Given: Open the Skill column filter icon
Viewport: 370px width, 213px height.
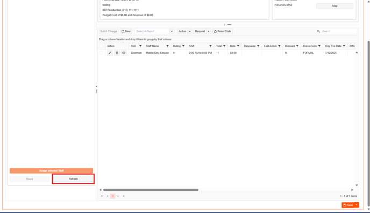Looking at the screenshot, I should pyautogui.click(x=140, y=46).
